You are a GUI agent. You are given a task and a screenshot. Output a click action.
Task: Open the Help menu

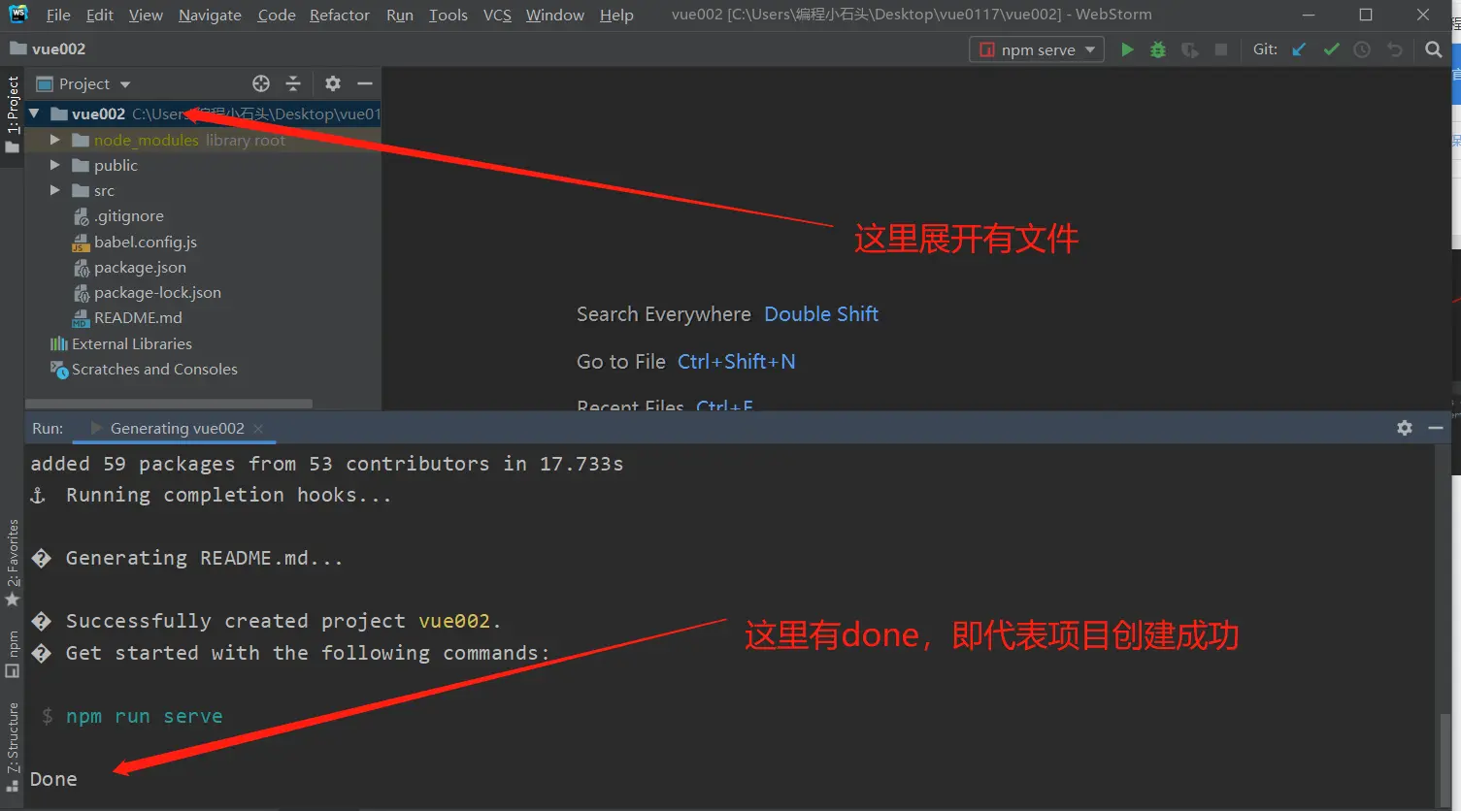click(616, 15)
